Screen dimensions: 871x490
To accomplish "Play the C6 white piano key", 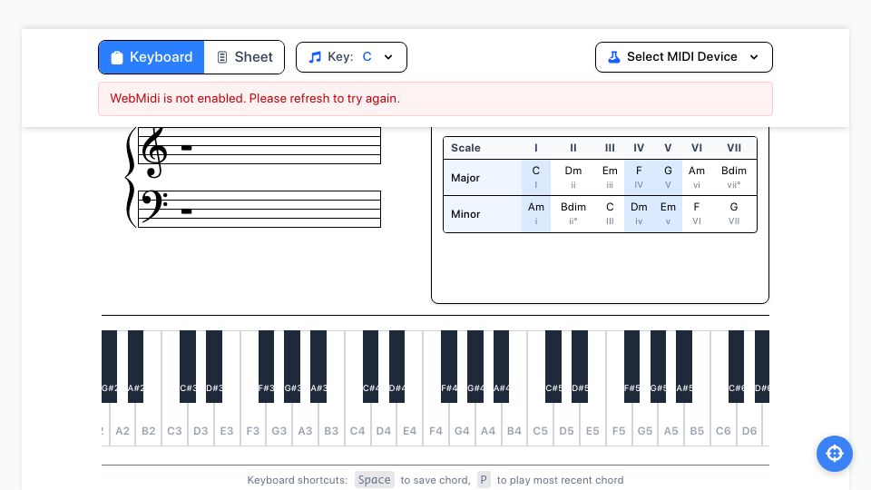I will click(x=723, y=425).
